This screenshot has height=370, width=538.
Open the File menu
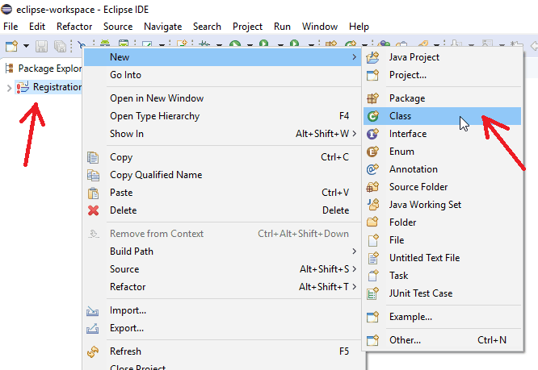pyautogui.click(x=11, y=27)
